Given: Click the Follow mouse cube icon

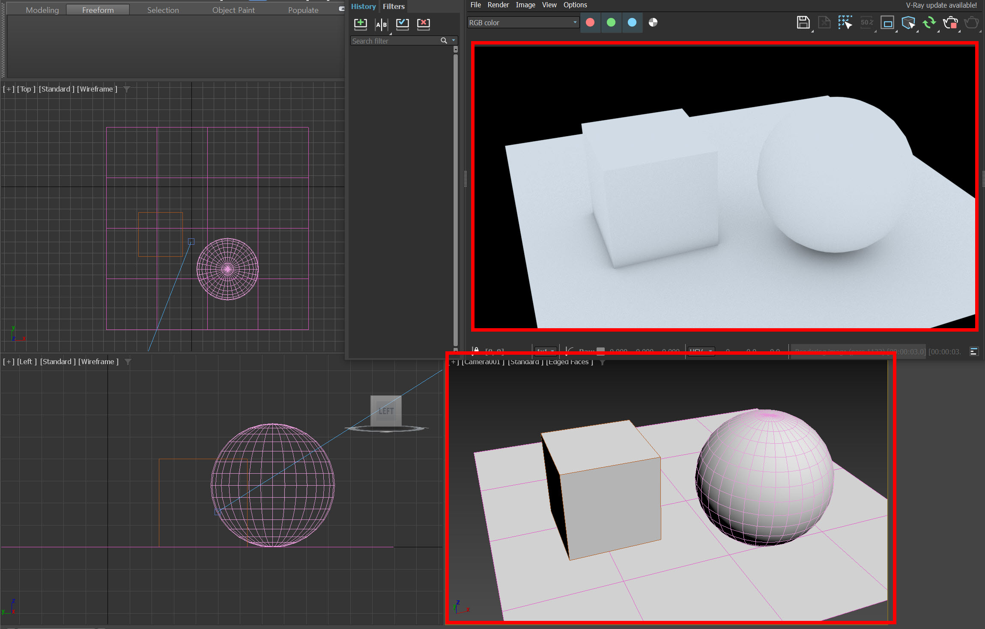Looking at the screenshot, I should click(x=908, y=23).
